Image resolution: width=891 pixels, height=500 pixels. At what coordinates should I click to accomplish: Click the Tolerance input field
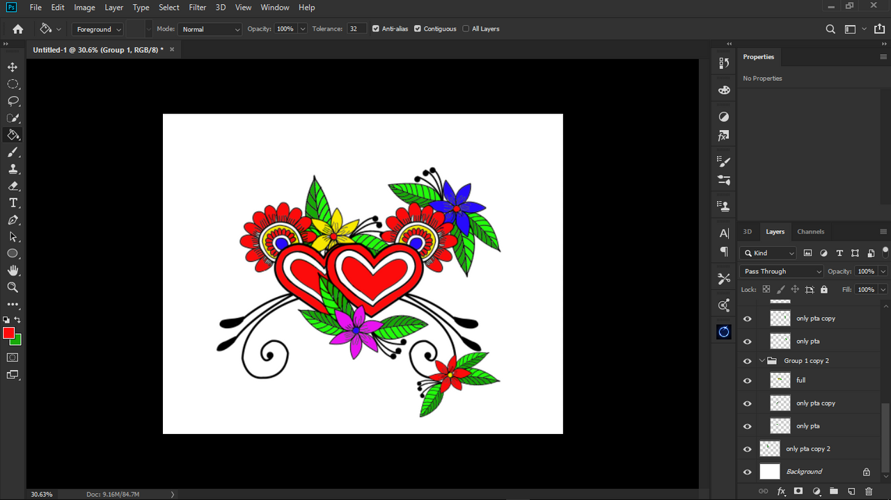(356, 29)
